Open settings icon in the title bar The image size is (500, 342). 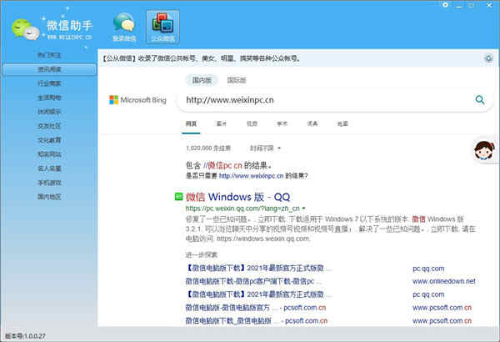pos(445,5)
